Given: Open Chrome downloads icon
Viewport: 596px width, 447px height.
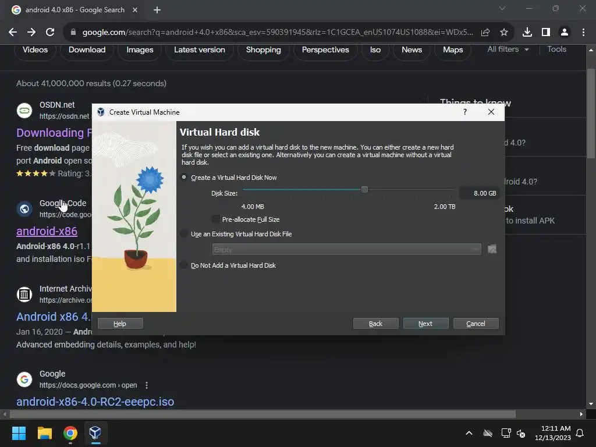Looking at the screenshot, I should (527, 33).
